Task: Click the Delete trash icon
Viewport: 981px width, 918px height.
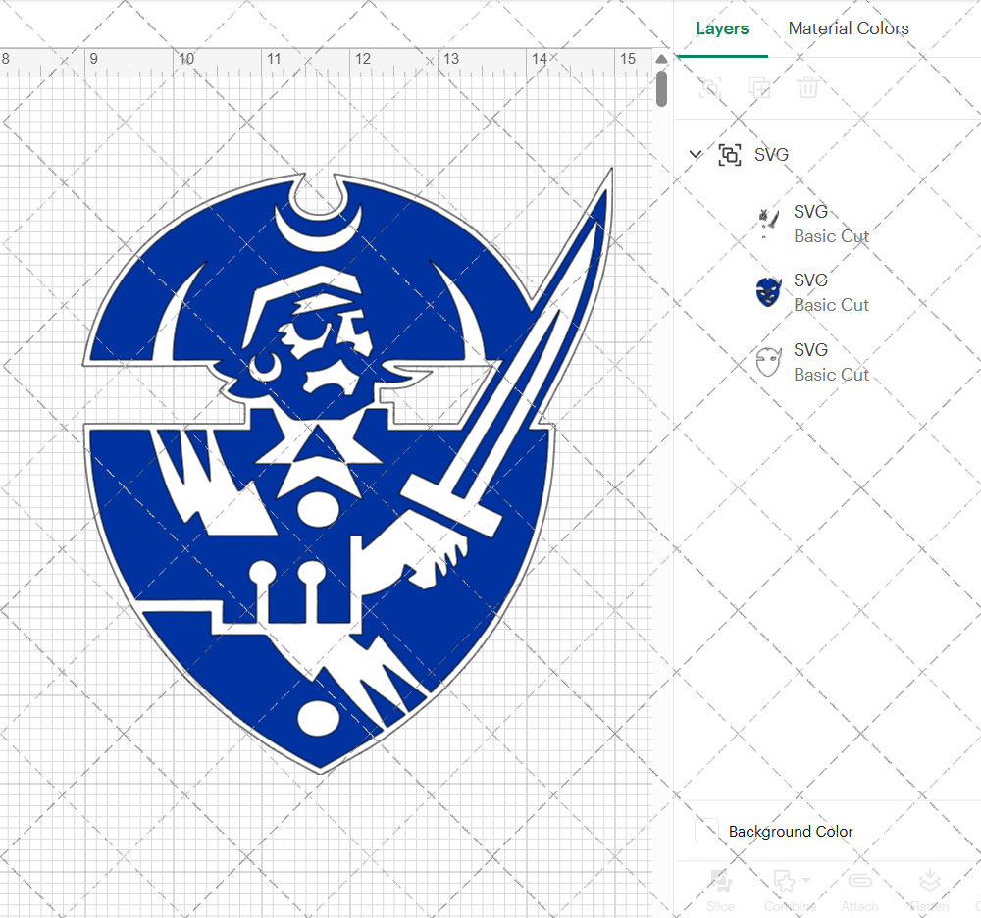Action: click(x=807, y=87)
